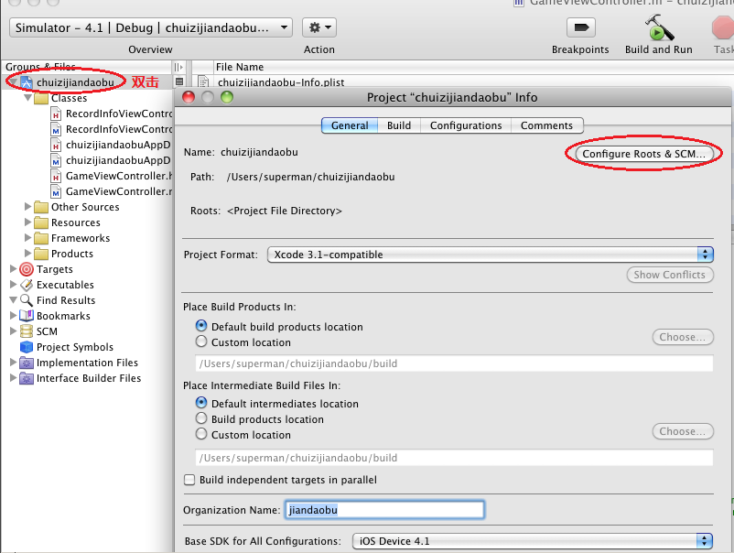Collapse the Classes group triangle
Viewport: 734px width, 553px height.
[27, 98]
